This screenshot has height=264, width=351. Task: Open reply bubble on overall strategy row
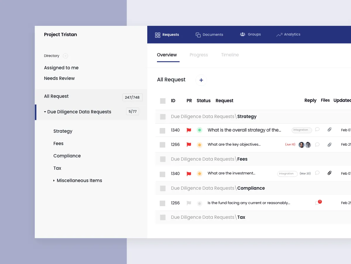tap(317, 130)
